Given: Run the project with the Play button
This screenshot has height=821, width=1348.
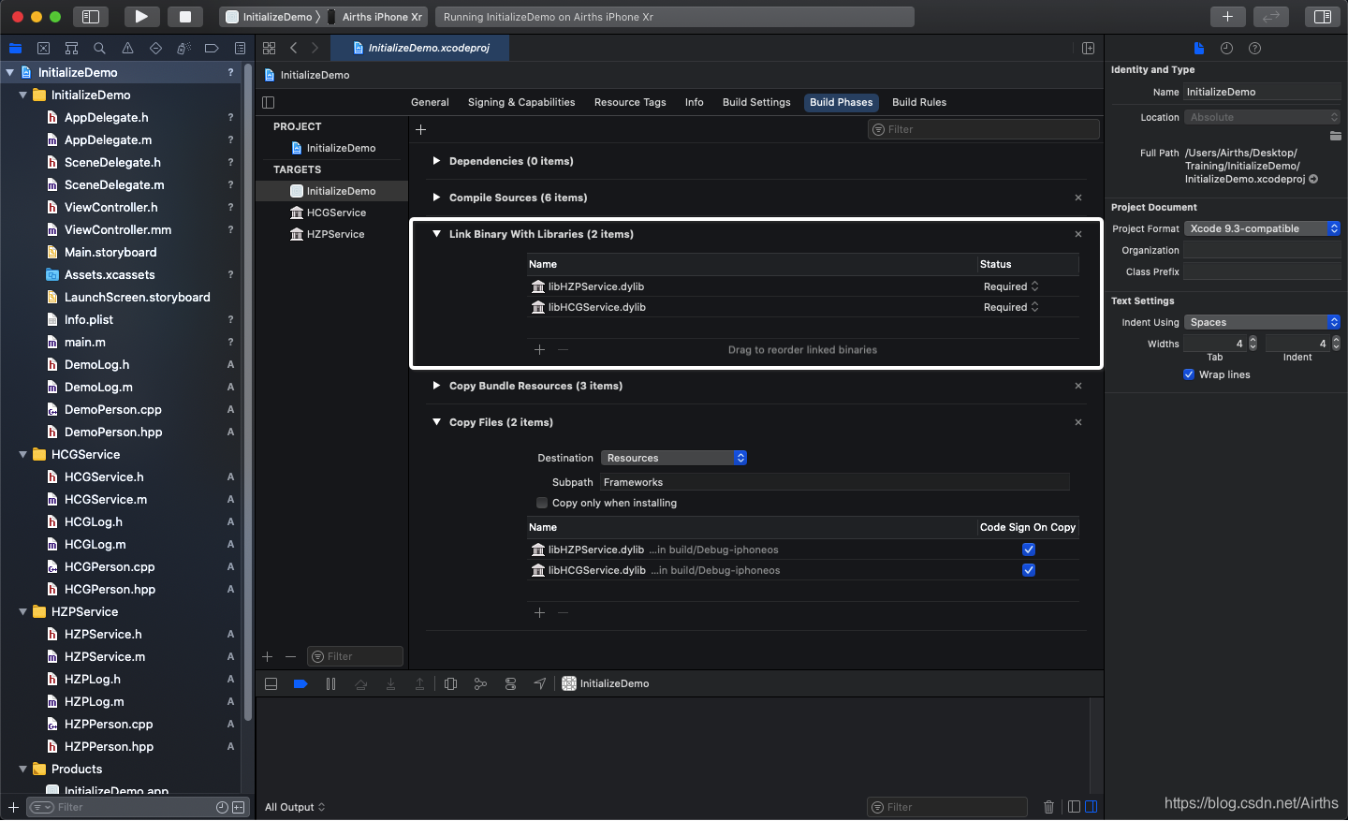Looking at the screenshot, I should point(141,17).
